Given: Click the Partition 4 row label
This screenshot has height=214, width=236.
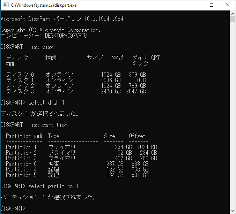Looking at the screenshot, I should tap(21, 169).
